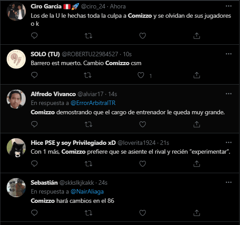Share Sebastián's tweet
Image resolution: width=240 pixels, height=225 pixels.
pos(197,213)
